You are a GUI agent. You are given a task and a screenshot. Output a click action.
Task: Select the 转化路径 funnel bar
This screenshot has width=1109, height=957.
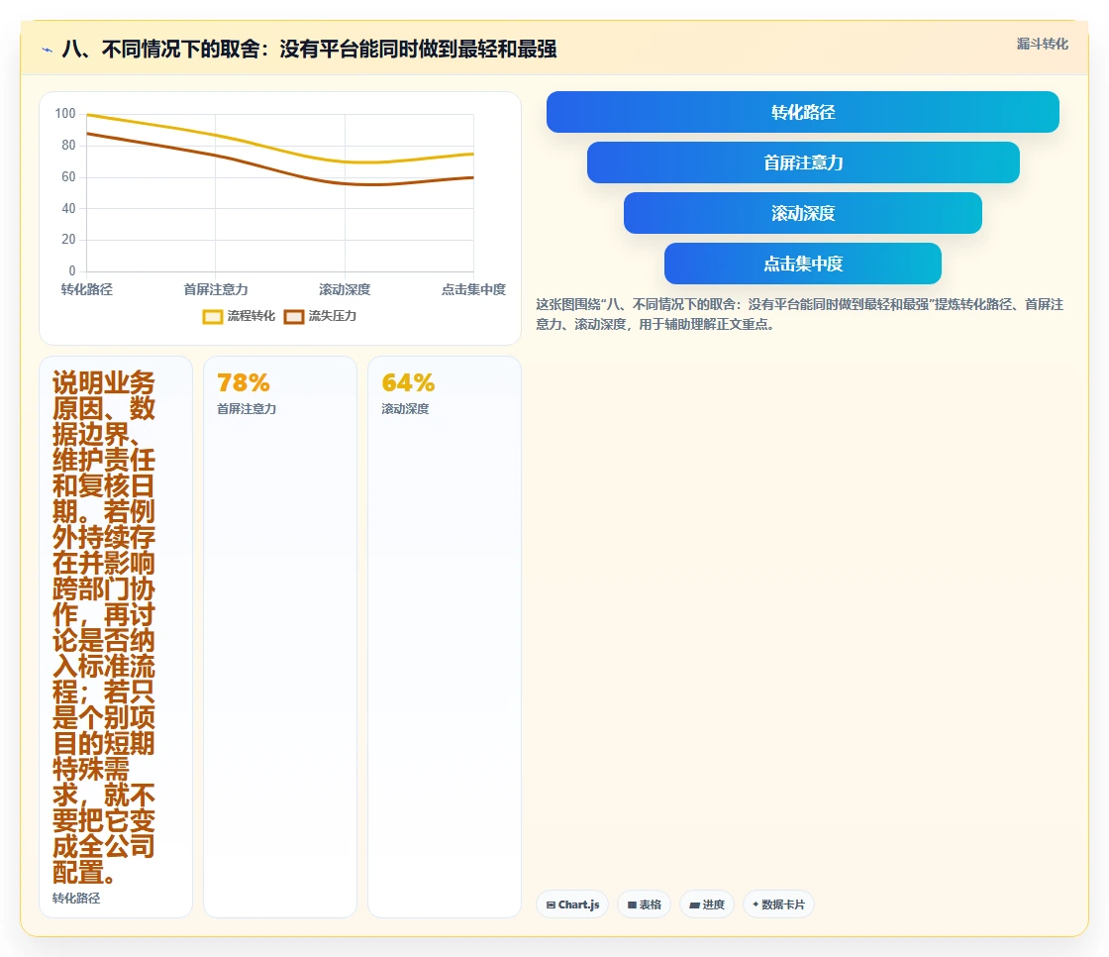[803, 112]
